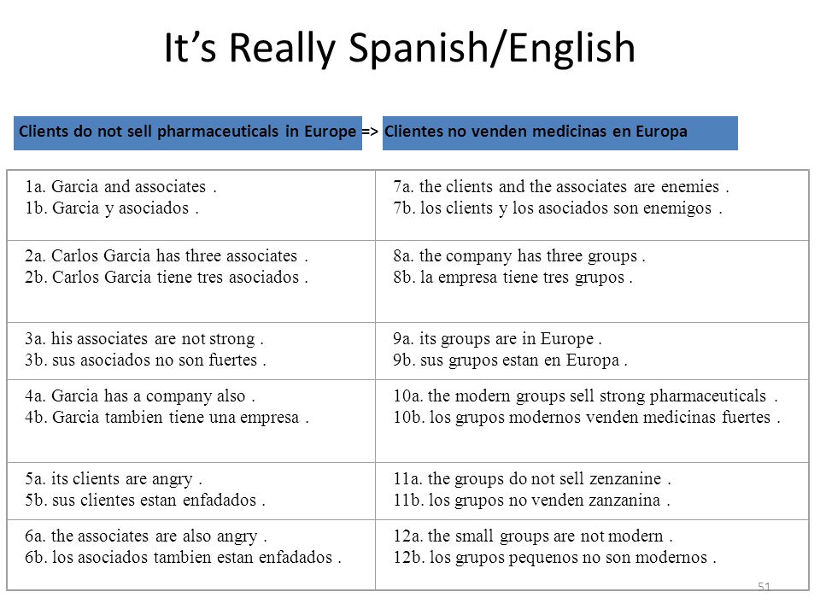Click sentence 2b Carlos Garcia tiene tres asociados
Screen dimensions: 820x615
click(x=167, y=277)
